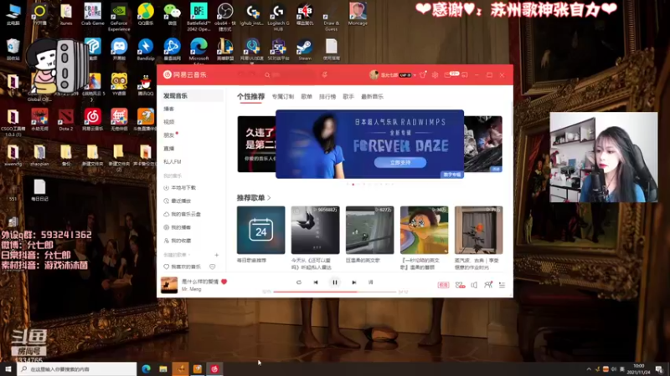Select the 专属定制 tab
The height and width of the screenshot is (376, 670).
point(283,97)
